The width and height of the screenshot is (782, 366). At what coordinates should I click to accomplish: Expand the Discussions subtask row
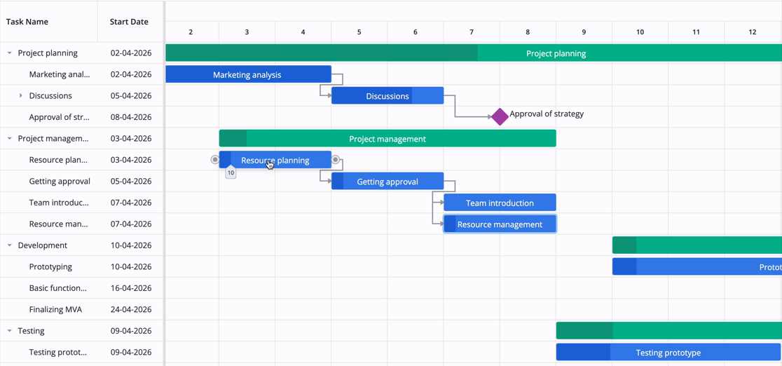coord(20,95)
